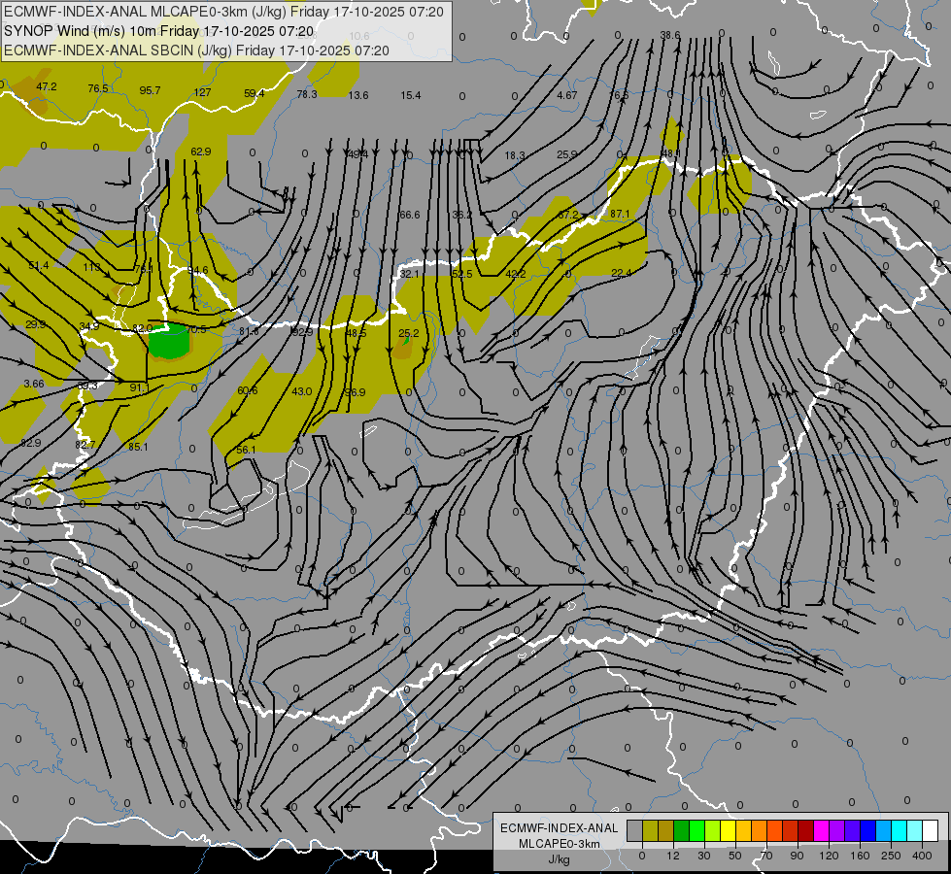Click legend tick value 30
951x874 pixels.
tap(703, 856)
